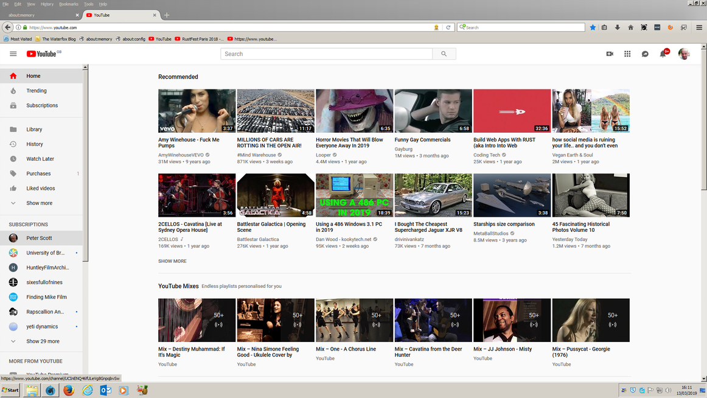Open University of Br... subscription

(x=41, y=253)
